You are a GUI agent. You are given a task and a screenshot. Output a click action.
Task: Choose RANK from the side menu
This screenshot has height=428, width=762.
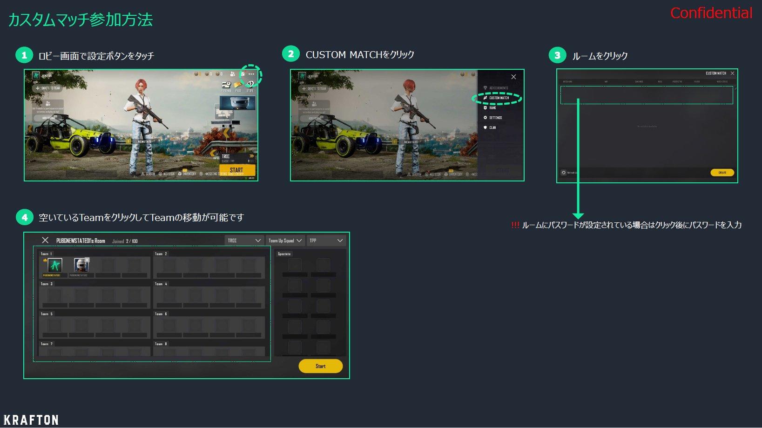coord(490,108)
